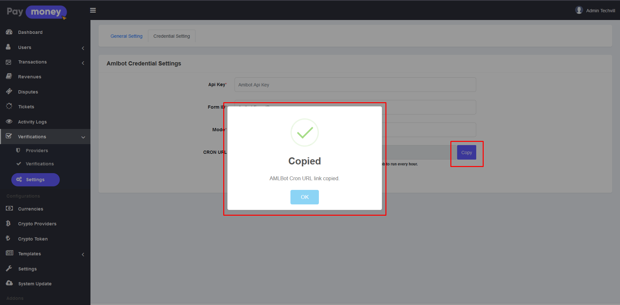Click the Amlbot Api Key input field
The width and height of the screenshot is (620, 305).
(x=355, y=85)
